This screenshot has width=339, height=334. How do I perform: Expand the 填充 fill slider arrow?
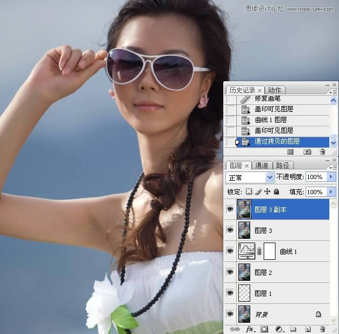[331, 191]
